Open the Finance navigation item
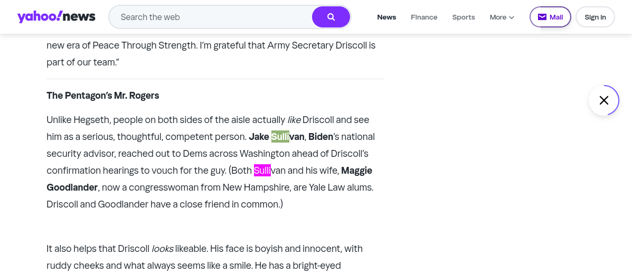 tap(424, 17)
